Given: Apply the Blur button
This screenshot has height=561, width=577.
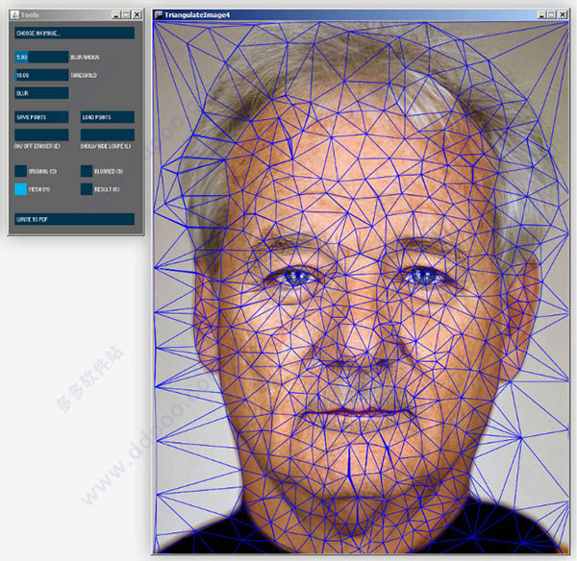Looking at the screenshot, I should click(x=41, y=93).
